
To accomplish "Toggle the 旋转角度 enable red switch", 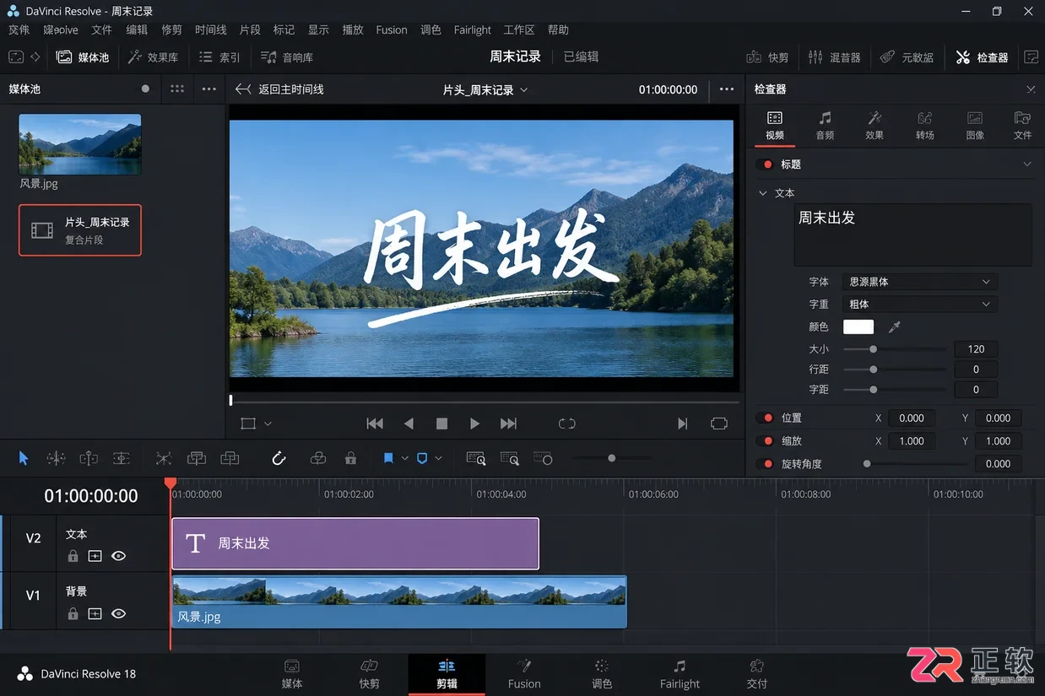I will click(x=765, y=463).
